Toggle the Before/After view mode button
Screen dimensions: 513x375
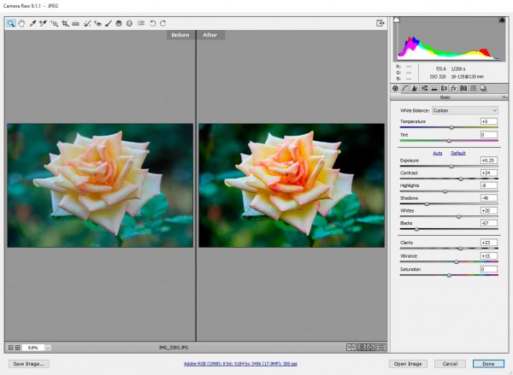pos(351,348)
